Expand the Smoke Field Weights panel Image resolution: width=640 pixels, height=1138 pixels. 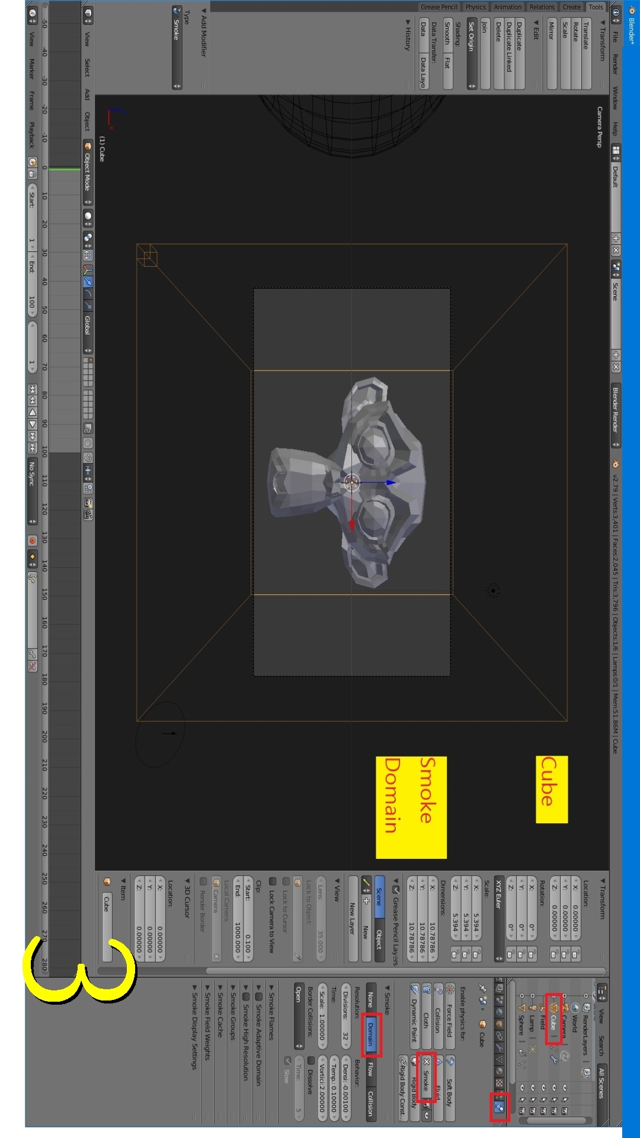coord(207,1022)
